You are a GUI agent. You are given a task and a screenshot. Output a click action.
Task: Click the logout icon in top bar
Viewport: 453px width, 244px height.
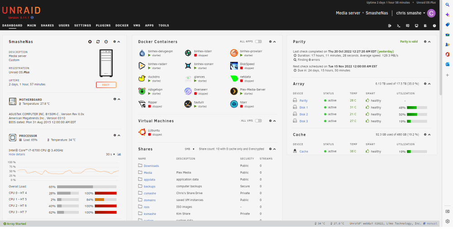390,26
